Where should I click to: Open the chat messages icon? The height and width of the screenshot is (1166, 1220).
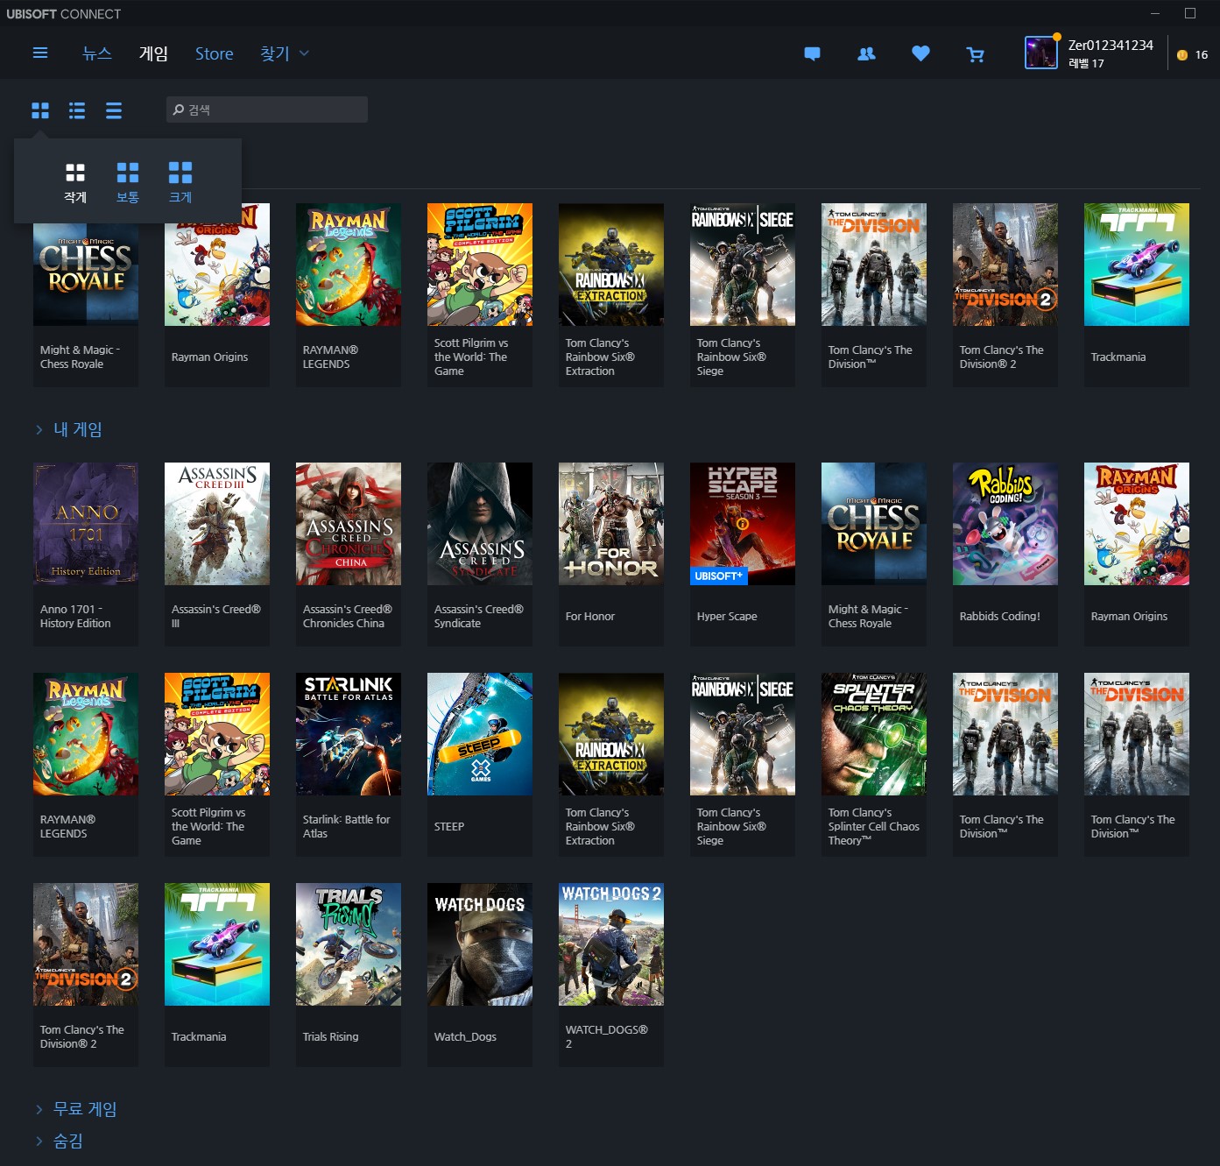(812, 53)
